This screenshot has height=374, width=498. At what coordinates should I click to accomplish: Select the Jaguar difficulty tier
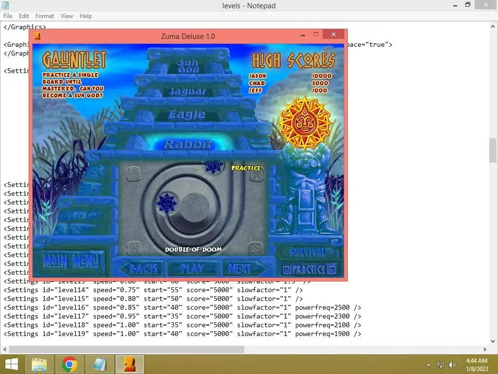tap(188, 92)
